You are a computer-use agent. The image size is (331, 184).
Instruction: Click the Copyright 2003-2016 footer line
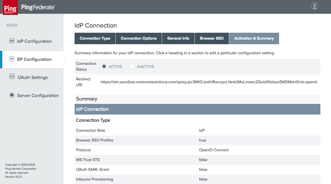click(x=20, y=165)
